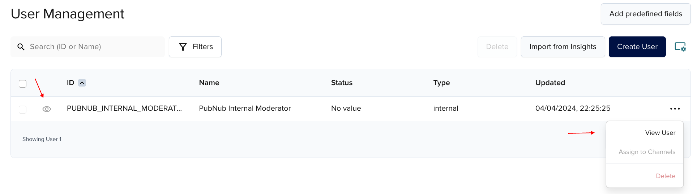Screen dimensions: 697x194
Task: Click the Updated column header
Action: tap(550, 83)
